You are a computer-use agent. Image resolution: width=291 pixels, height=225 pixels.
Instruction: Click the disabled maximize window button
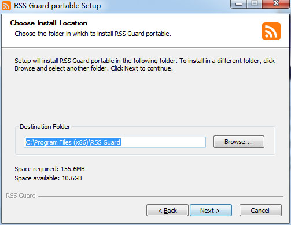coord(255,4)
